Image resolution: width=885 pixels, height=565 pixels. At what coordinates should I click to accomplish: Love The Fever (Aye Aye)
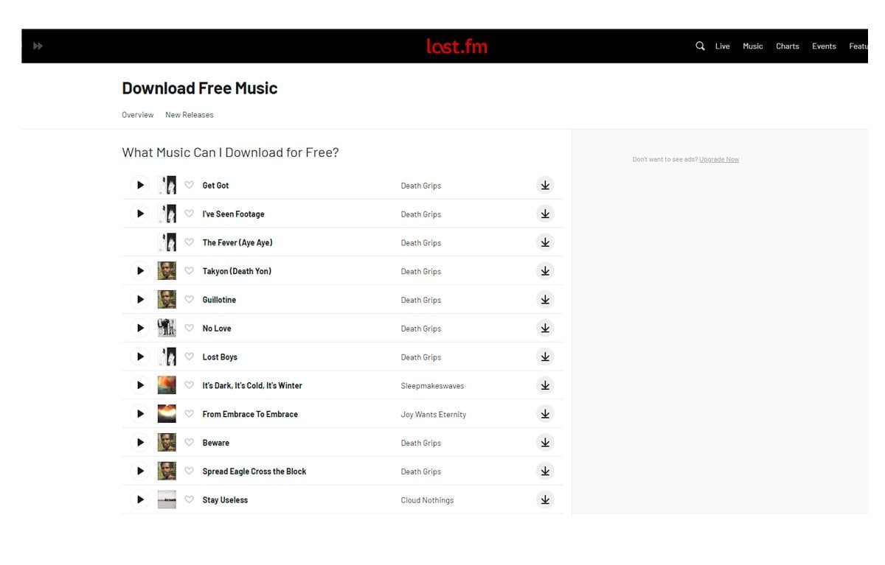pos(189,242)
